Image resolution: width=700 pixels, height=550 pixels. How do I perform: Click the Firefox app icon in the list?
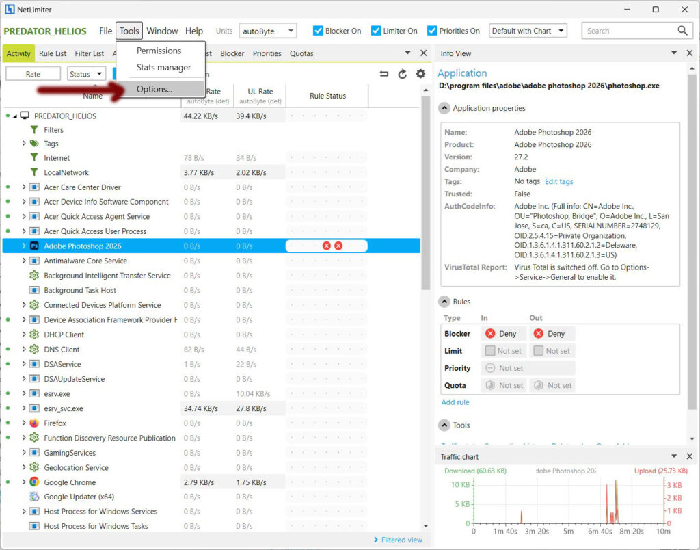[34, 423]
